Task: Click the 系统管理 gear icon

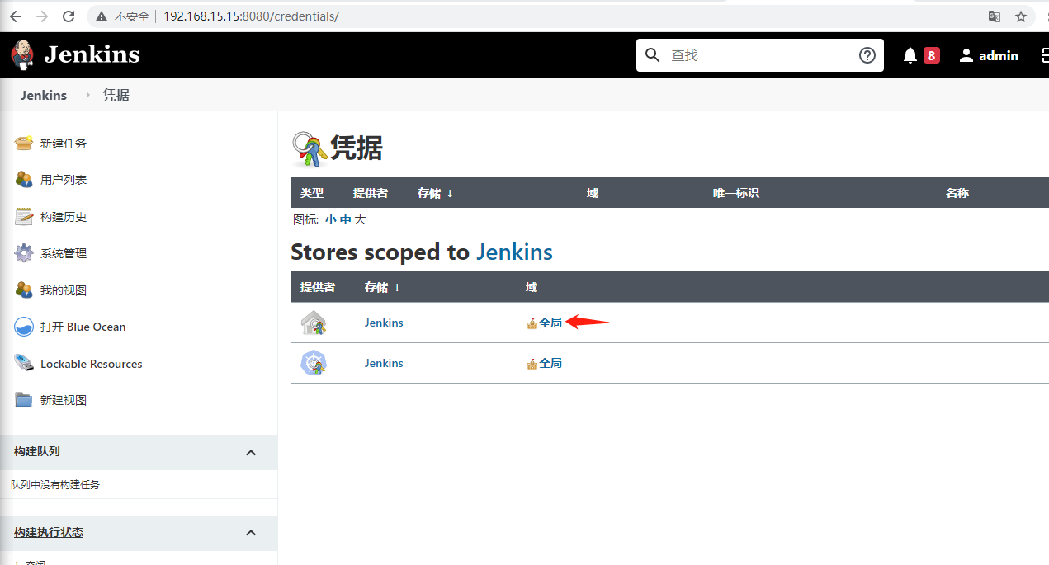Action: [x=24, y=253]
